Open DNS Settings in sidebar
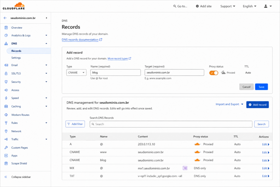This screenshot has height=187, width=280. [x=16, y=58]
